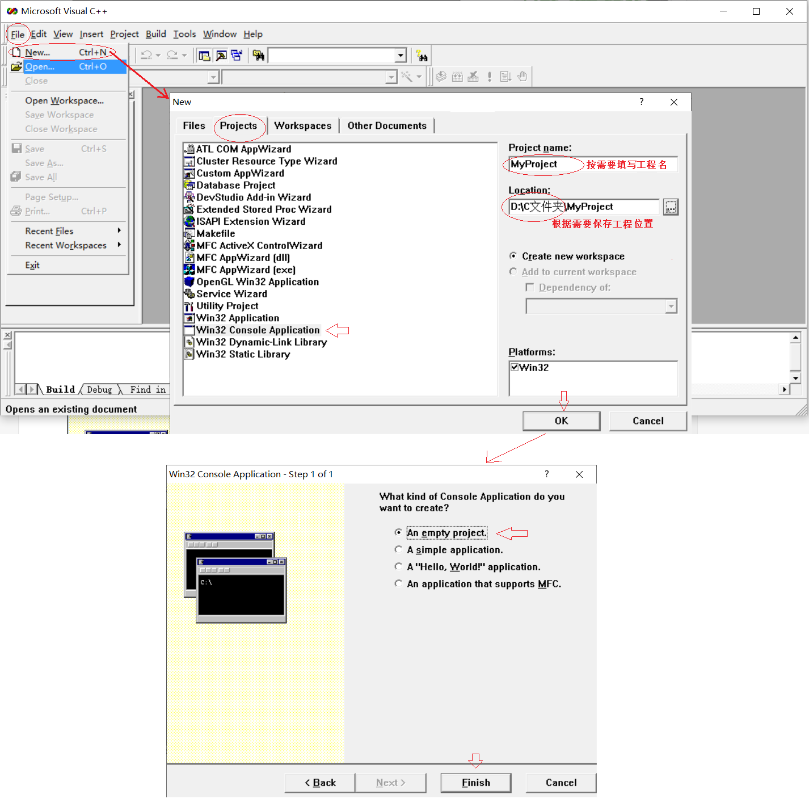809x803 pixels.
Task: Toggle the Win32 platform checkbox
Action: click(x=515, y=367)
